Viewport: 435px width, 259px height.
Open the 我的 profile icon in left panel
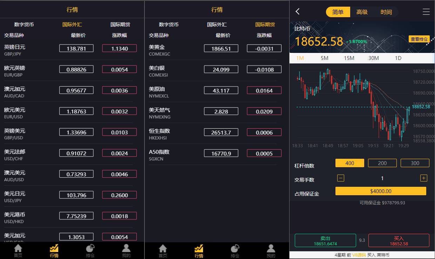click(x=126, y=250)
